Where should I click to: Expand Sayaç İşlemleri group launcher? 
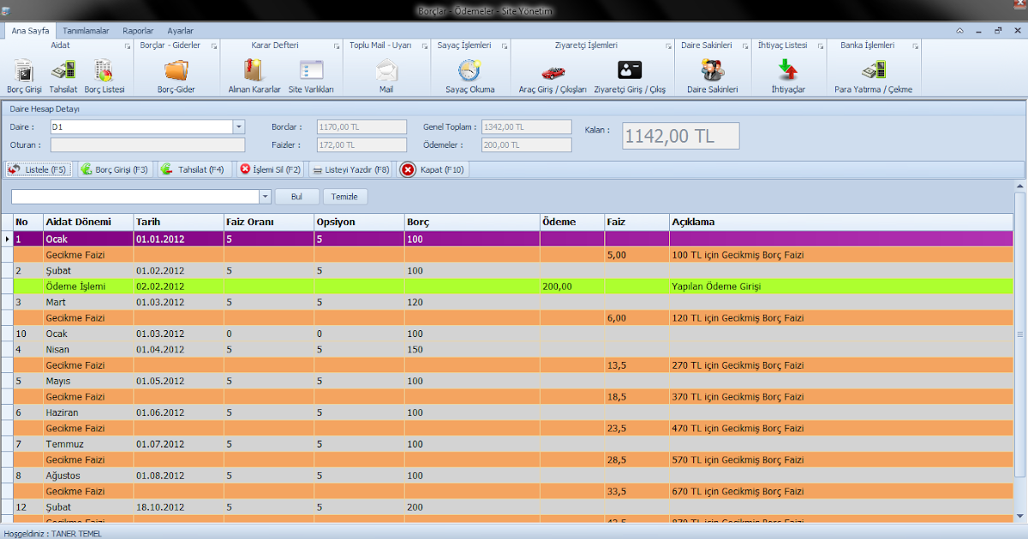[x=505, y=45]
